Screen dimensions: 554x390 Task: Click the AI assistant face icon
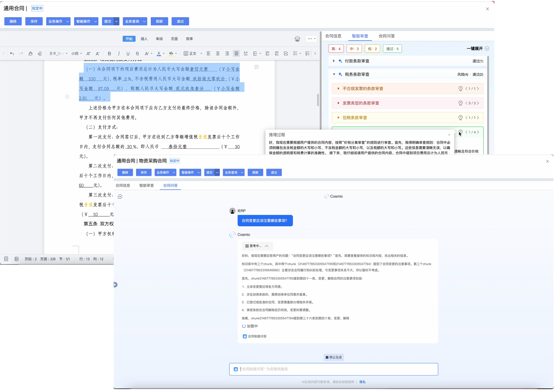(x=297, y=39)
